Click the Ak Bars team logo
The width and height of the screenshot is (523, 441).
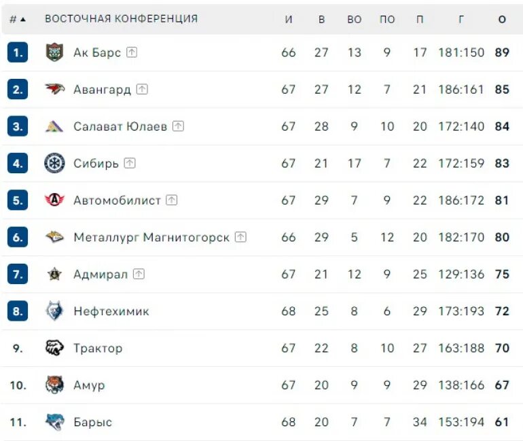(54, 52)
